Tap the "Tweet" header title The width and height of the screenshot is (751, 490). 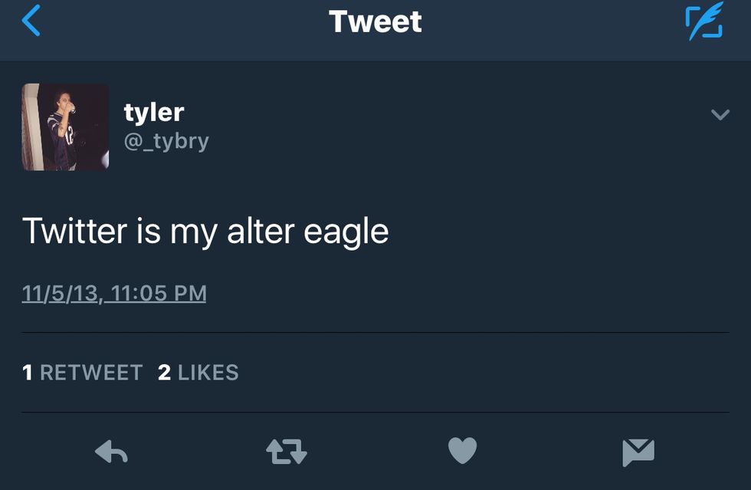tap(375, 21)
